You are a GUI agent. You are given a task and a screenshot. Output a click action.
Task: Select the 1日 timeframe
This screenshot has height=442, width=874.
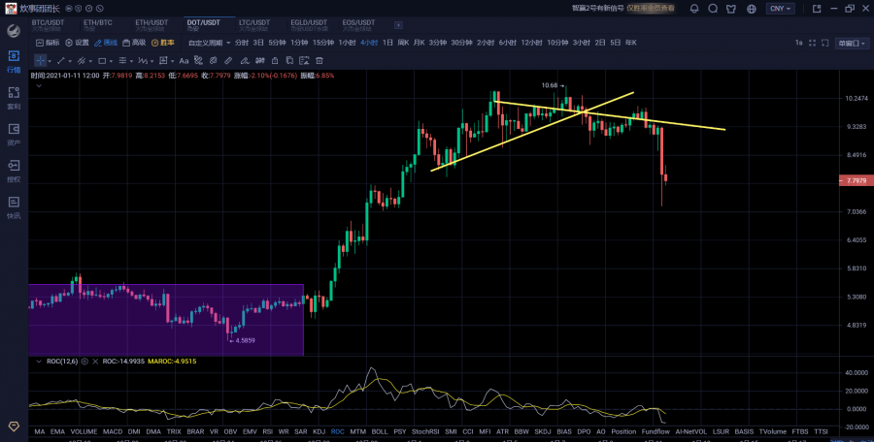(x=387, y=43)
